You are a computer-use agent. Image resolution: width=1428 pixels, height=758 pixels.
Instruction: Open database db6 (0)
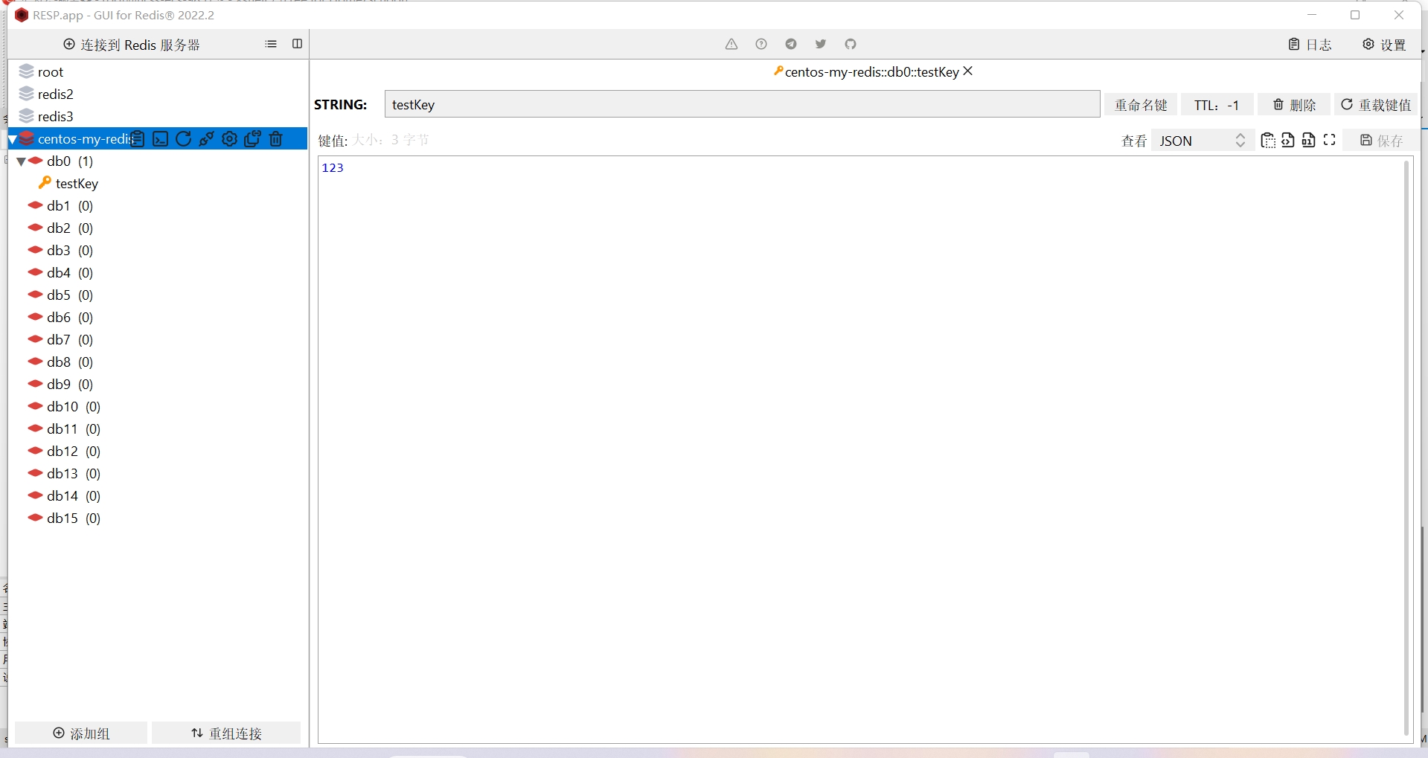(x=70, y=318)
